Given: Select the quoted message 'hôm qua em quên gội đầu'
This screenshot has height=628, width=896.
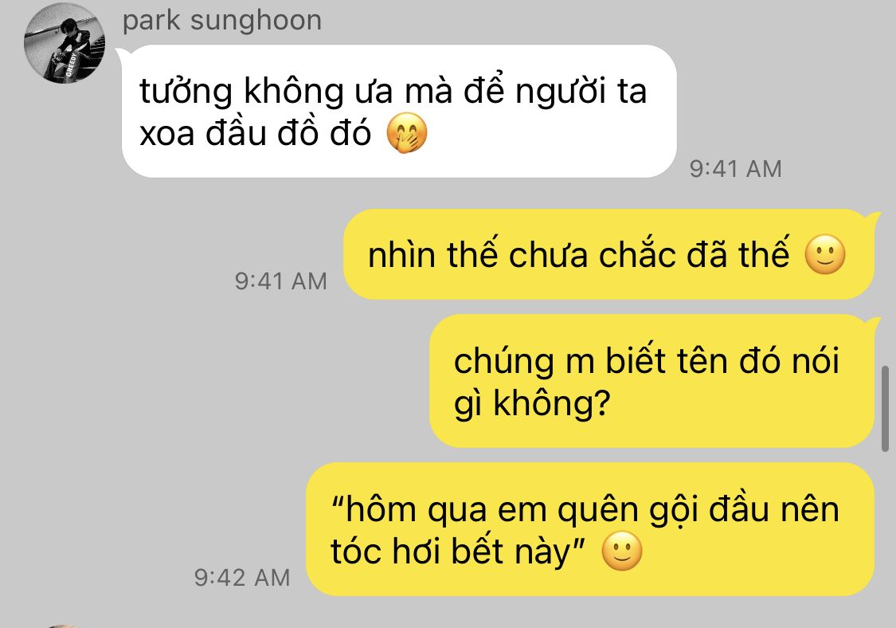Looking at the screenshot, I should click(x=590, y=530).
